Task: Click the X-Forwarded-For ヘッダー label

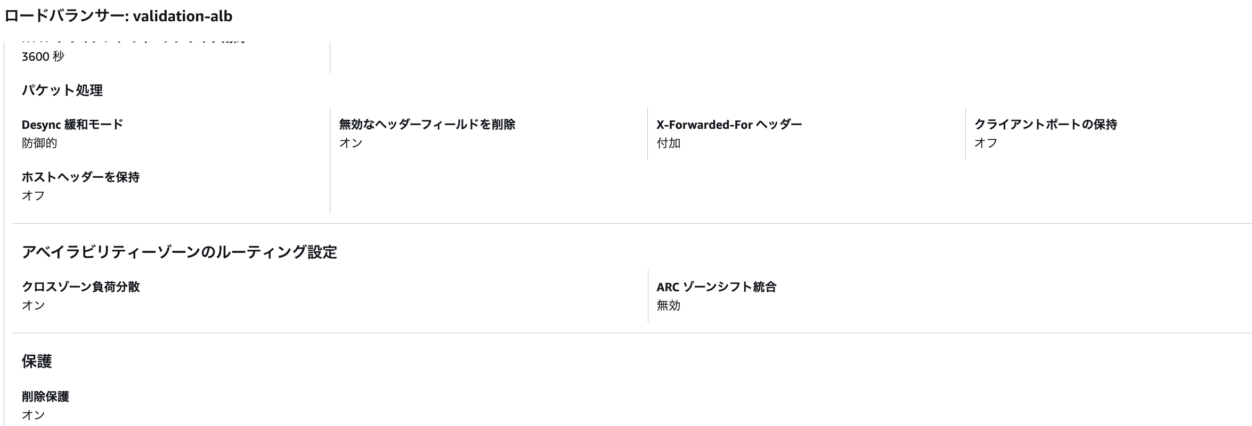Action: (x=729, y=125)
